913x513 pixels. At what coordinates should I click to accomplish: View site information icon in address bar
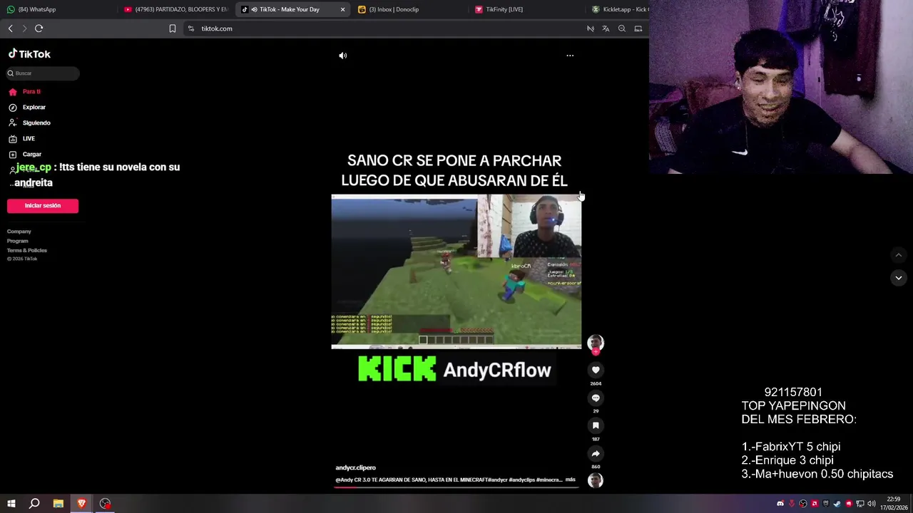pyautogui.click(x=190, y=28)
